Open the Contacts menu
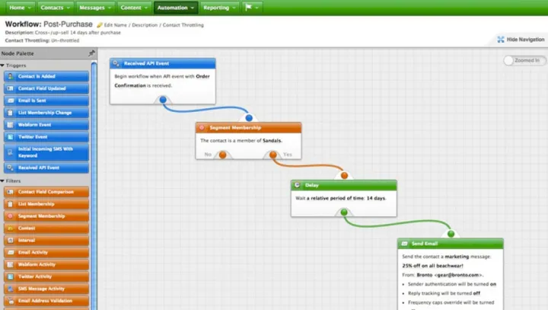This screenshot has width=548, height=310. (x=55, y=8)
